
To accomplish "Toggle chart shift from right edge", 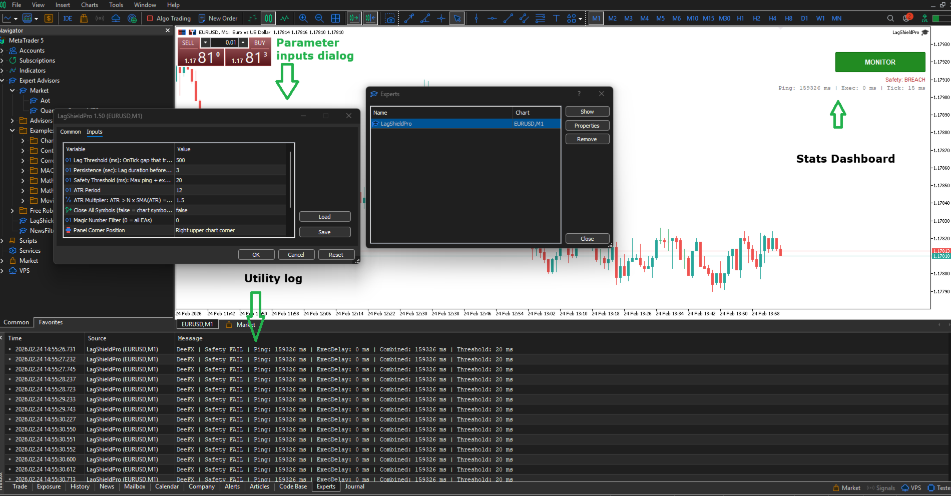I will click(x=370, y=19).
